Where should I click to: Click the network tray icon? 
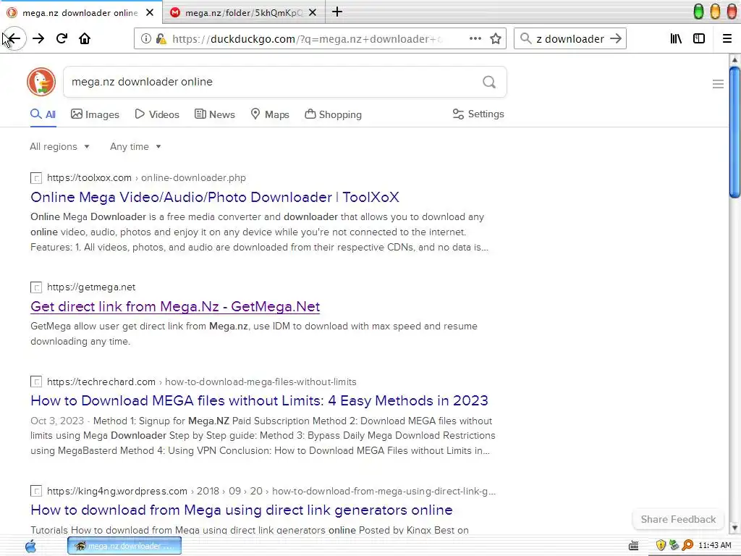pos(674,546)
